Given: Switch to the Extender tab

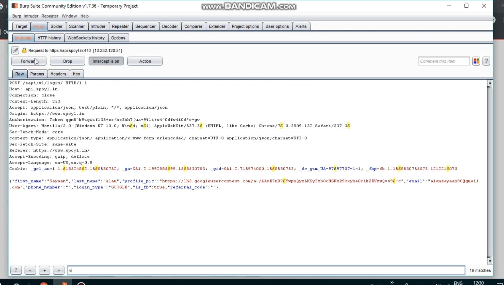Looking at the screenshot, I should pyautogui.click(x=217, y=26).
